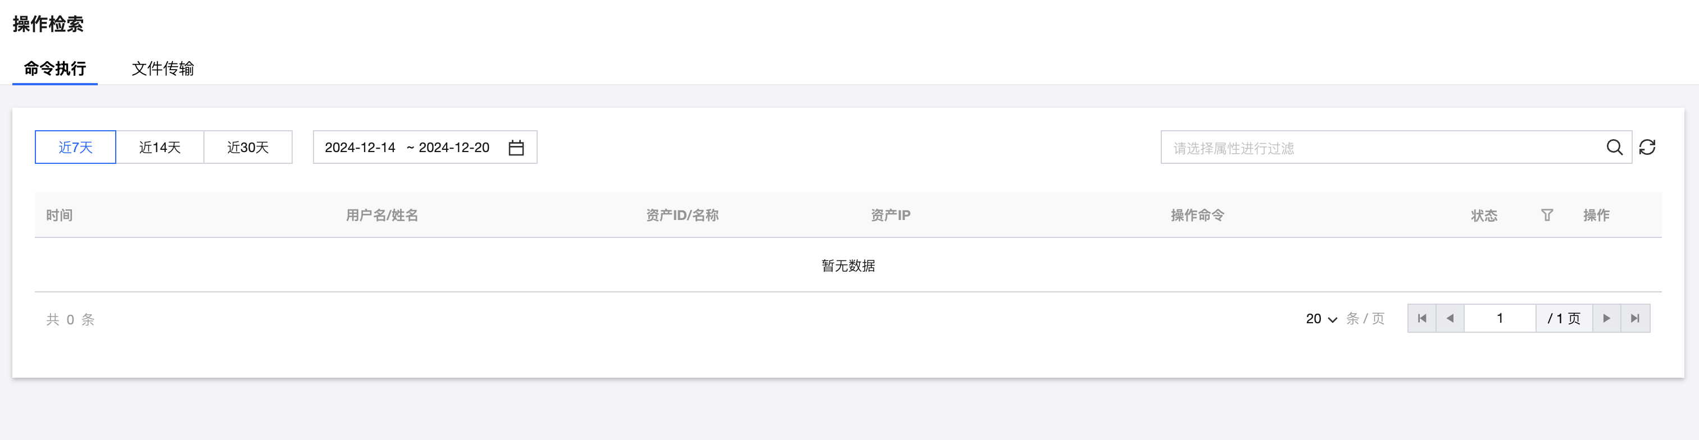This screenshot has width=1699, height=440.
Task: Click the 用户名/姓名 column header
Action: tap(382, 216)
